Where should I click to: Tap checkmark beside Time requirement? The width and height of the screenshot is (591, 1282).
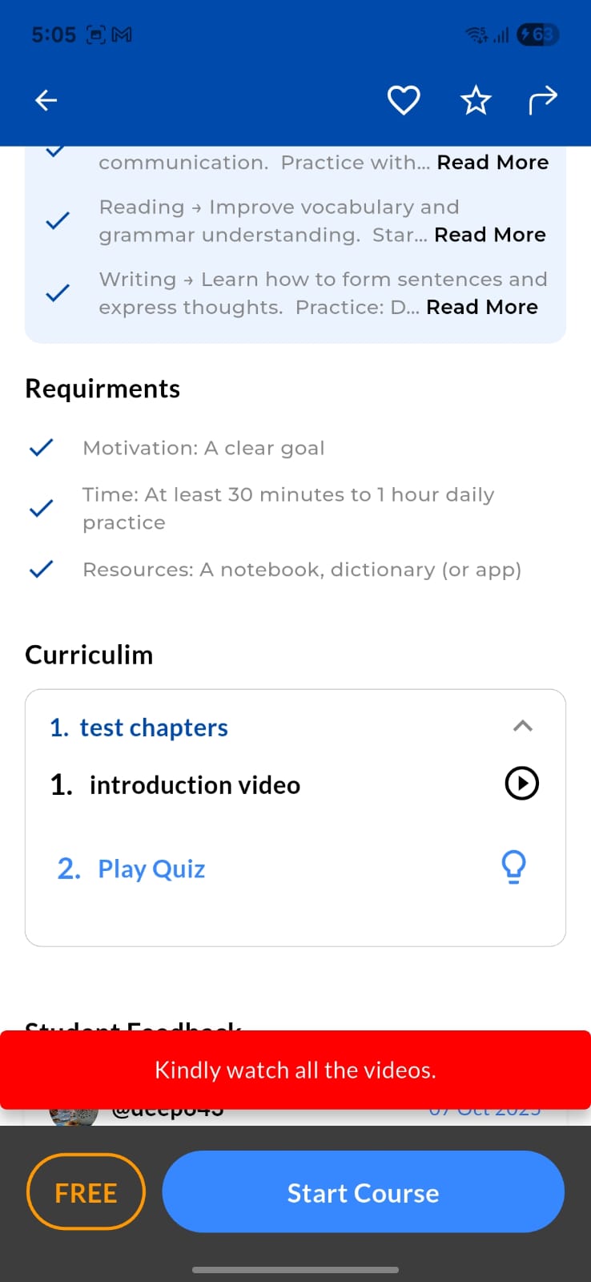click(x=41, y=508)
